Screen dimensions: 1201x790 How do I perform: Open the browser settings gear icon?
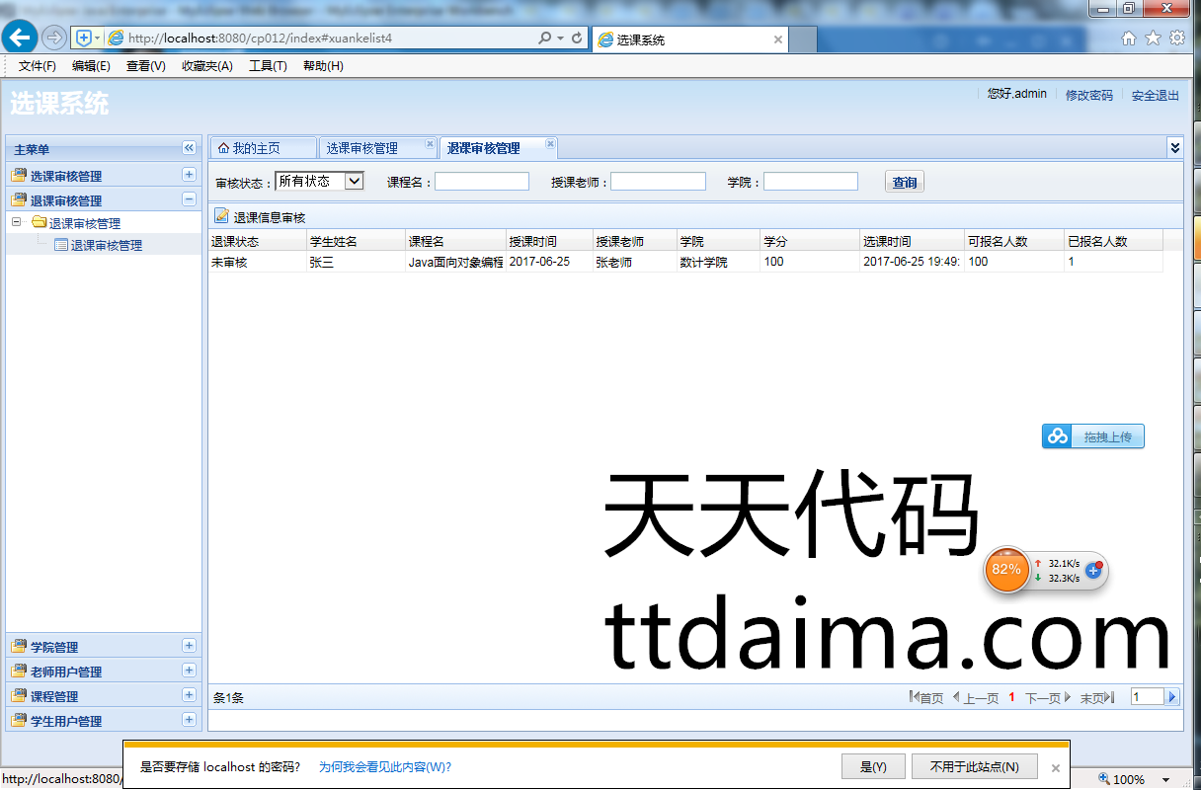(x=1176, y=39)
